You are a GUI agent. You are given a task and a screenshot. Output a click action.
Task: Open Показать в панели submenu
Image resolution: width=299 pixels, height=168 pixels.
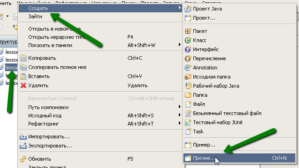click(x=100, y=45)
